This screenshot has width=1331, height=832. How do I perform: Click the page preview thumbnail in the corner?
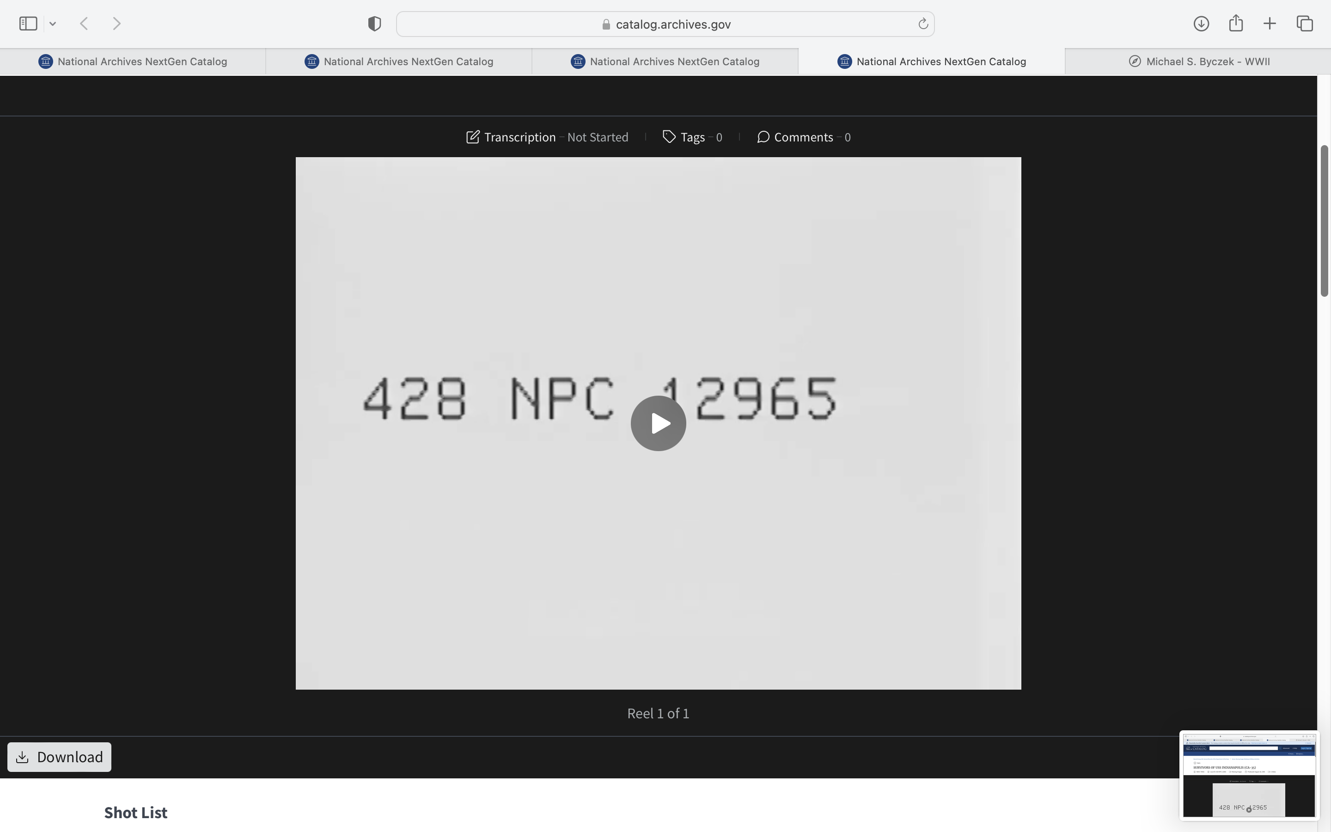[x=1248, y=775]
